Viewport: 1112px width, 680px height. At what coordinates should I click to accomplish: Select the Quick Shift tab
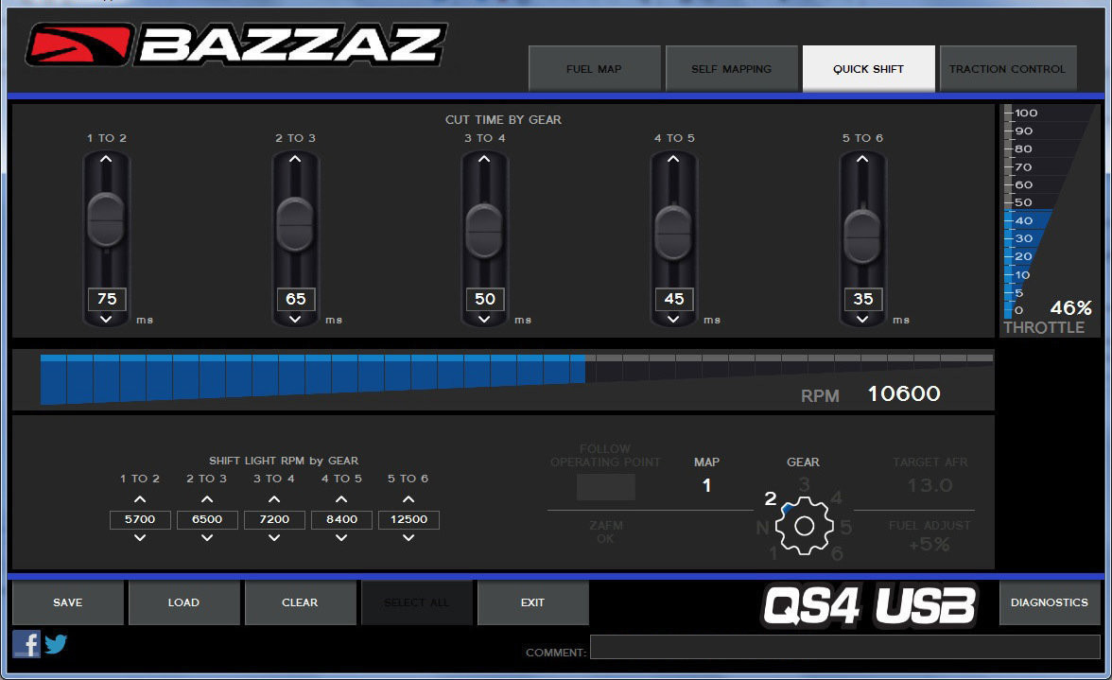(x=869, y=69)
